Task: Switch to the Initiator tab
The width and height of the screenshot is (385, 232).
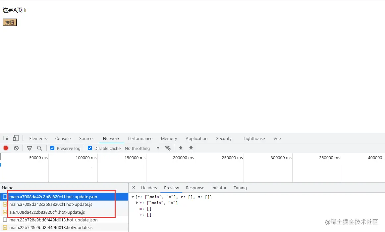Action: [x=219, y=188]
